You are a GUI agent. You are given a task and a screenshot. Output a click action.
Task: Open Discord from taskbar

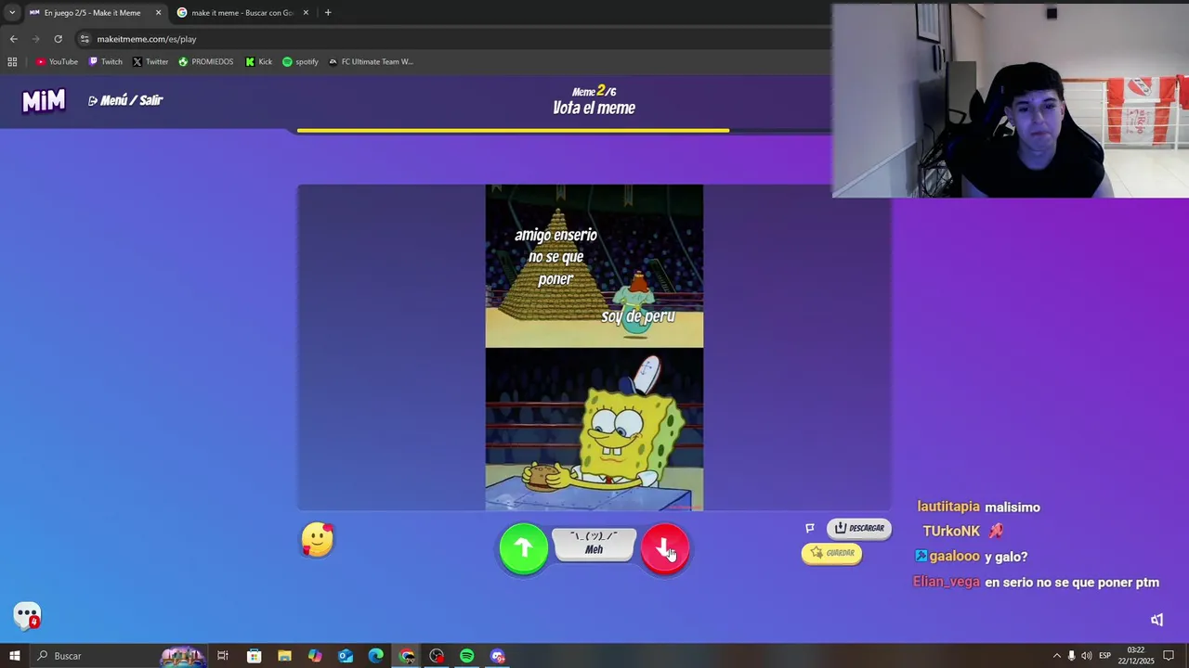tap(498, 656)
